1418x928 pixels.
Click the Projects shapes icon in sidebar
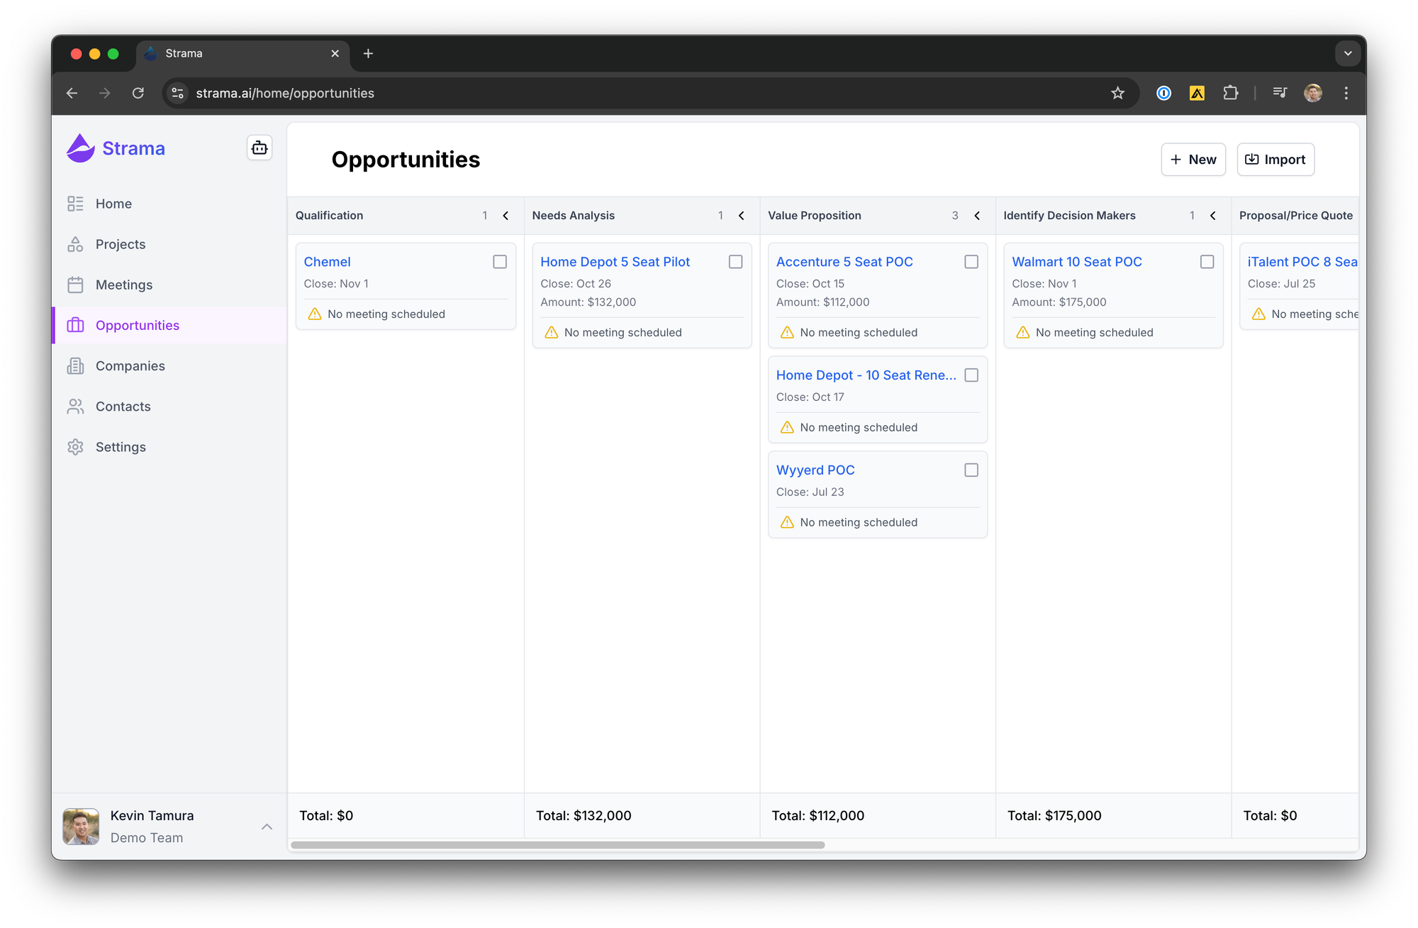75,244
